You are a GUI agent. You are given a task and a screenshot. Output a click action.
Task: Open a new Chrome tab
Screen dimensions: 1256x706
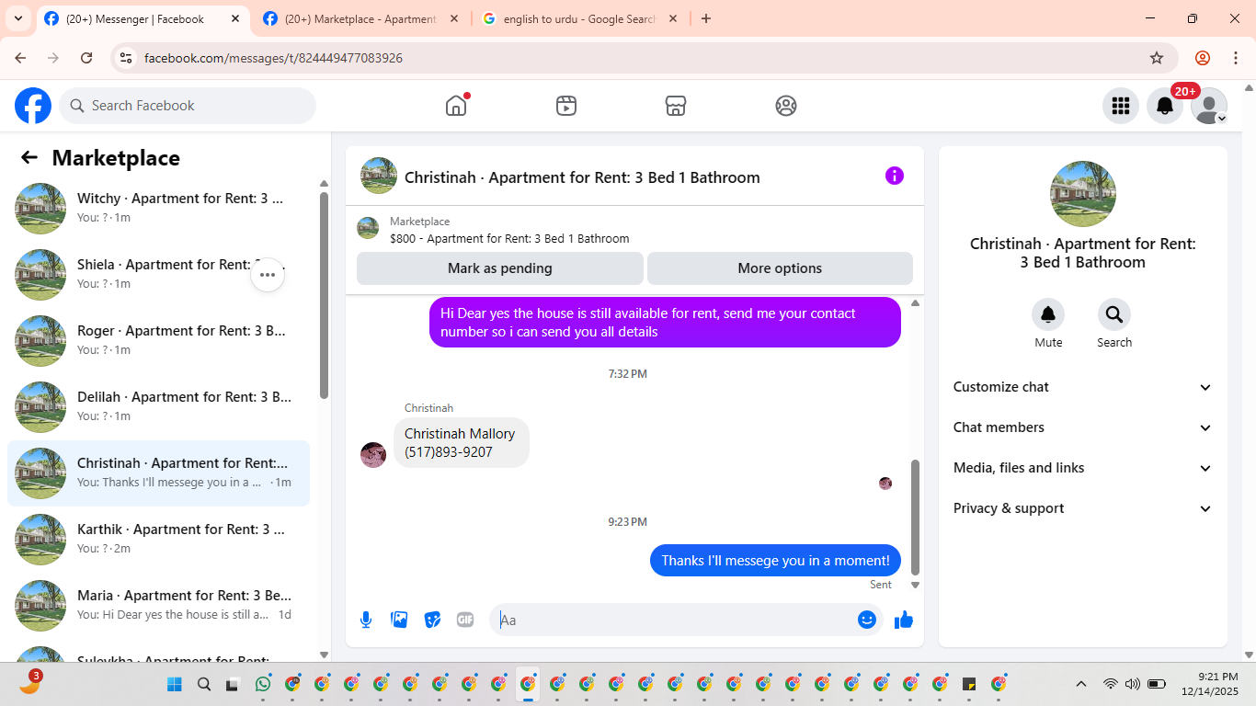[x=706, y=18]
